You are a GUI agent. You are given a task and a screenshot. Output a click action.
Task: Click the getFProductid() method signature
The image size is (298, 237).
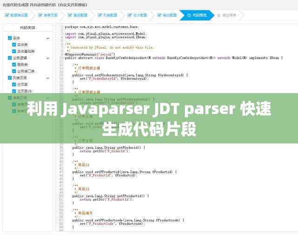[110, 196]
